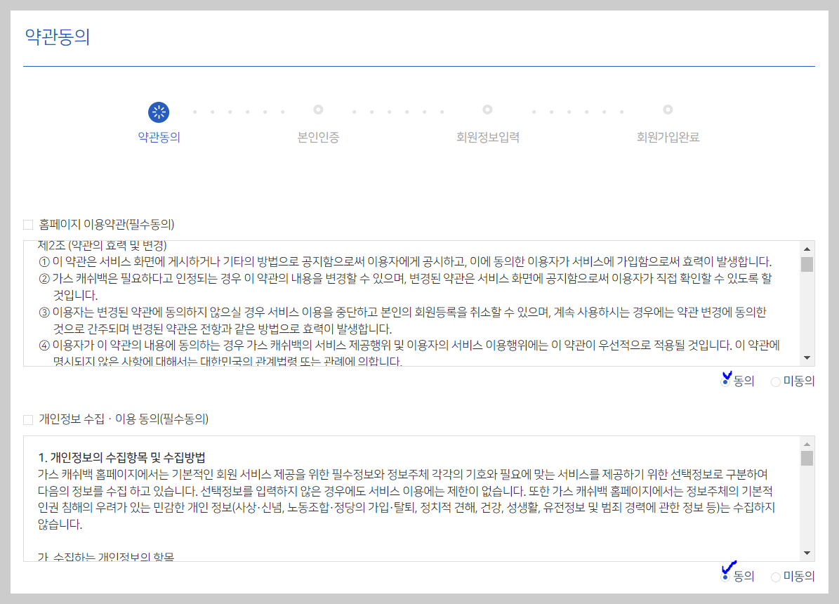Select 동의 for the homepage terms

pyautogui.click(x=724, y=381)
